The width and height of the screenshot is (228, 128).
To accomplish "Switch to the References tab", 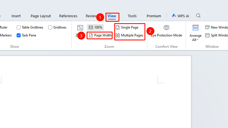I will tap(68, 16).
